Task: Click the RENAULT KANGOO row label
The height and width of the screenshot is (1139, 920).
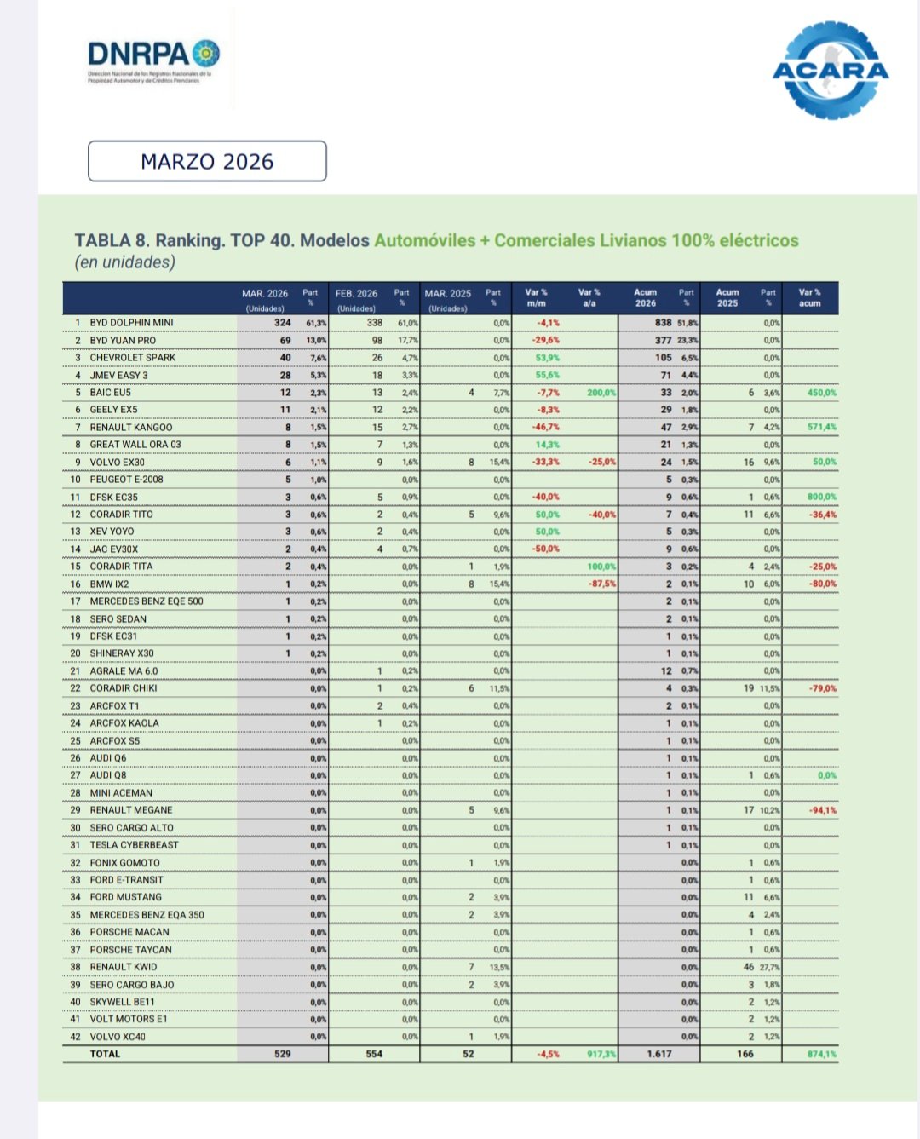Action: pyautogui.click(x=131, y=428)
